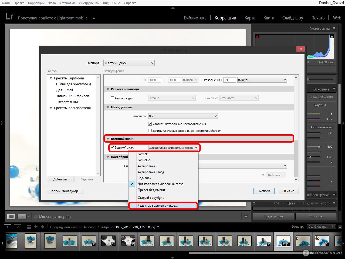Click the +100 slider handle in Основные
The width and height of the screenshot is (345, 259).
coord(319,147)
